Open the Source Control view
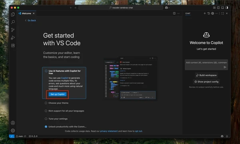Image resolution: width=240 pixels, height=144 pixels. (13, 30)
